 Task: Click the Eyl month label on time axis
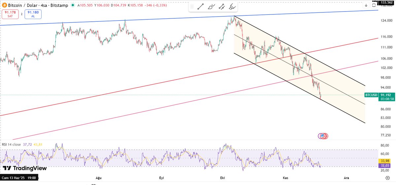161,178
